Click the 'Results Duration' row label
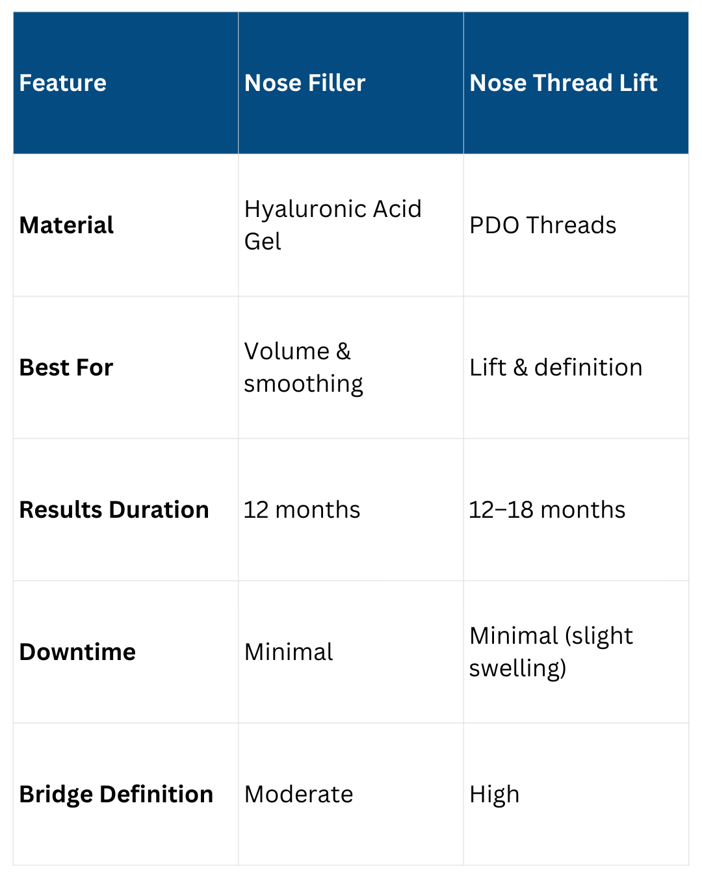 (x=114, y=510)
